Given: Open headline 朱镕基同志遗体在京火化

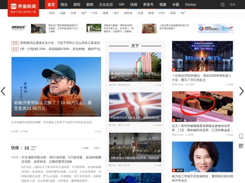Looking at the screenshot, I should pos(60,43).
